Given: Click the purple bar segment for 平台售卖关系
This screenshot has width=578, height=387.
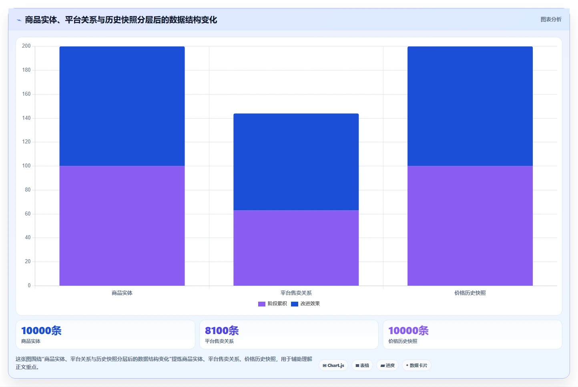Looking at the screenshot, I should click(x=296, y=248).
